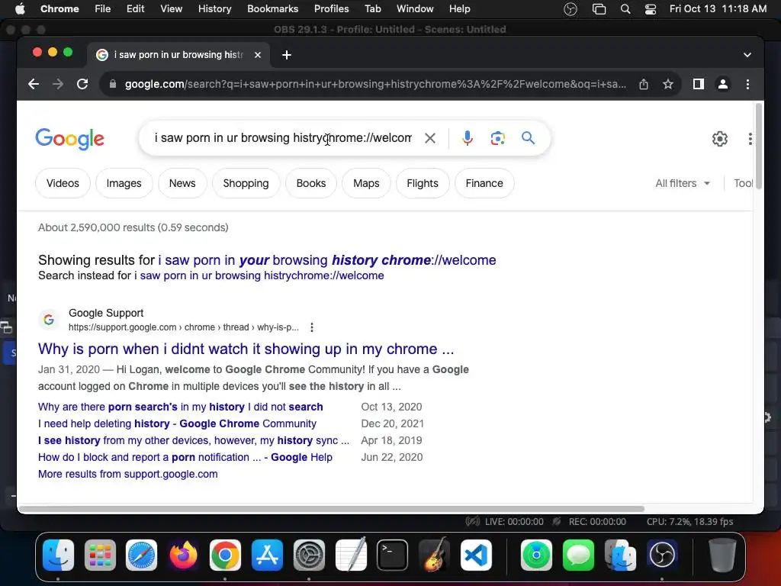Open 'More results from support.google.com'
781x586 pixels.
coord(128,475)
